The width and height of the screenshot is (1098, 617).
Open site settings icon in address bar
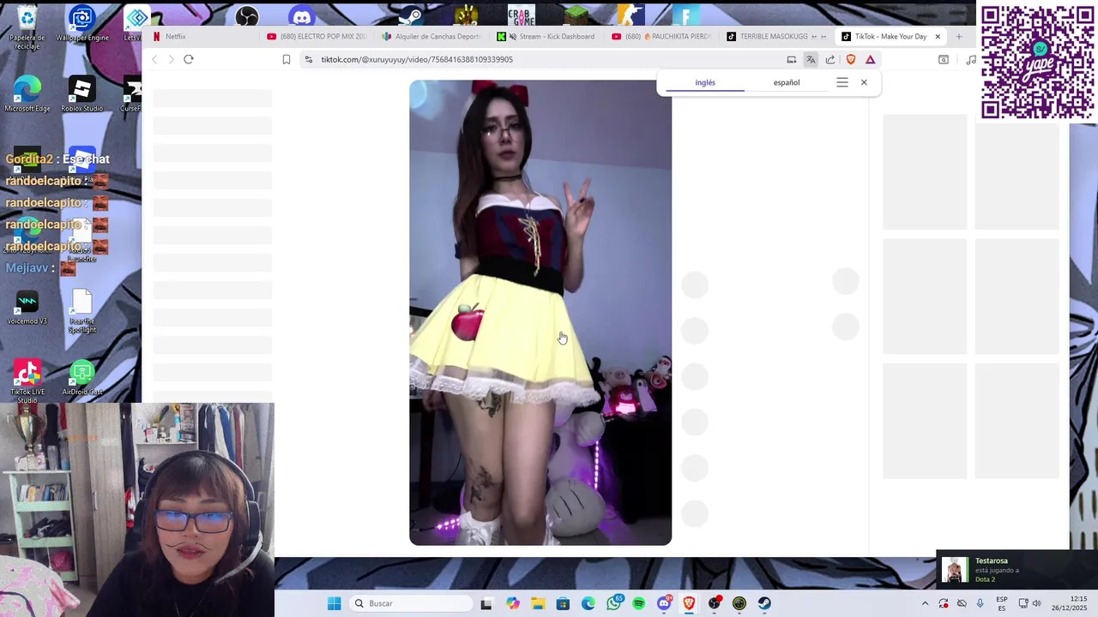tap(308, 59)
